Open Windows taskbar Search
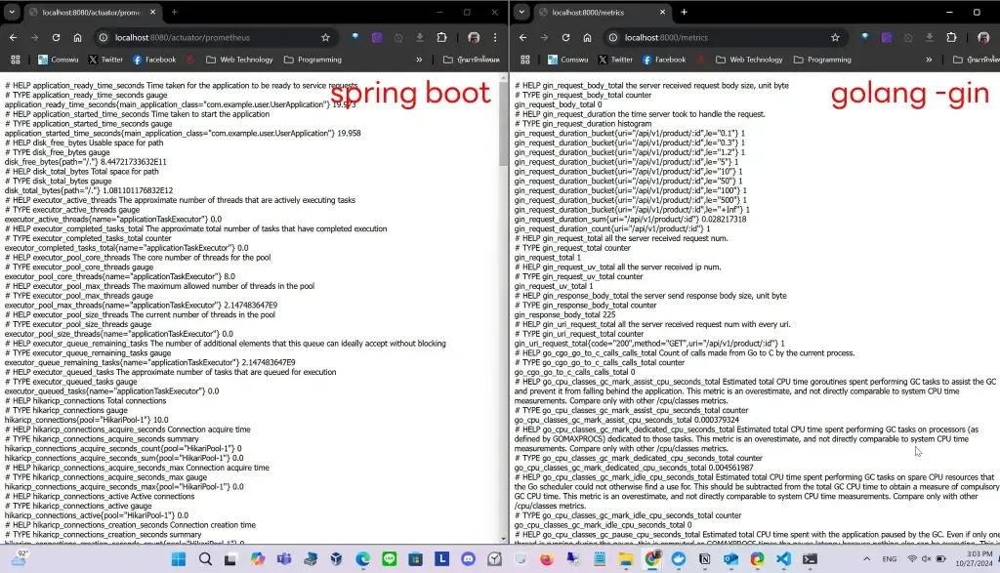 pyautogui.click(x=205, y=559)
